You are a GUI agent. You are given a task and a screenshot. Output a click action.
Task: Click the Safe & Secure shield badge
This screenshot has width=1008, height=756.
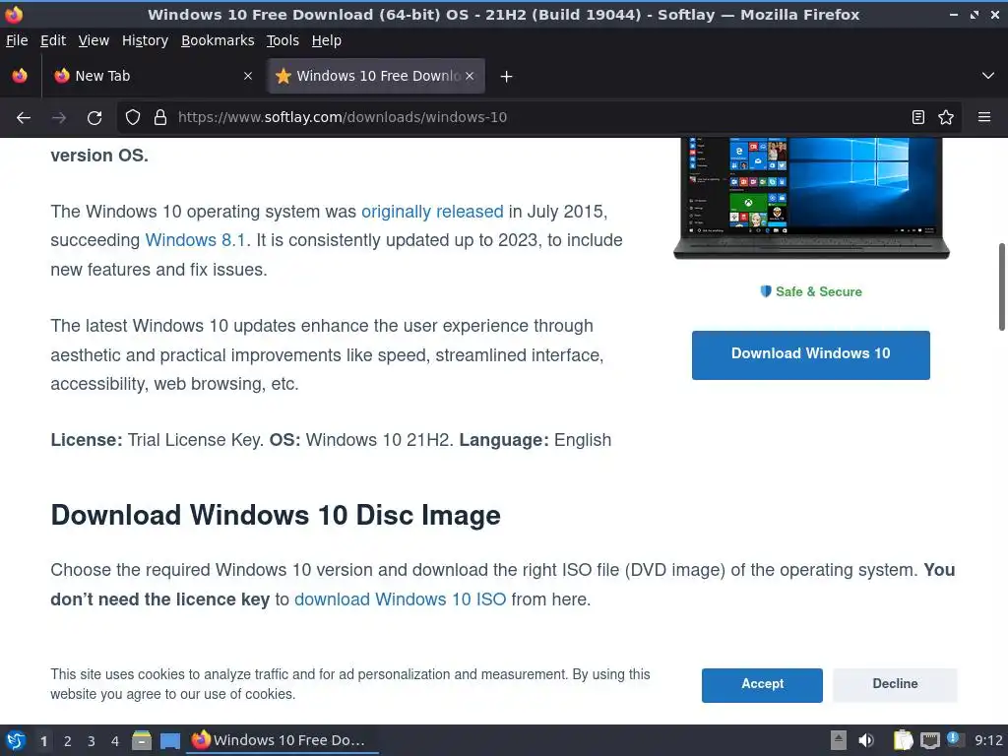811,291
